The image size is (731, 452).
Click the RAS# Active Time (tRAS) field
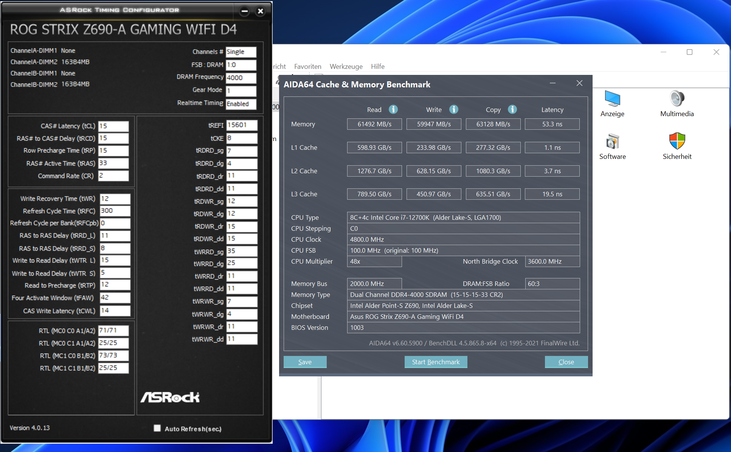[x=113, y=163]
